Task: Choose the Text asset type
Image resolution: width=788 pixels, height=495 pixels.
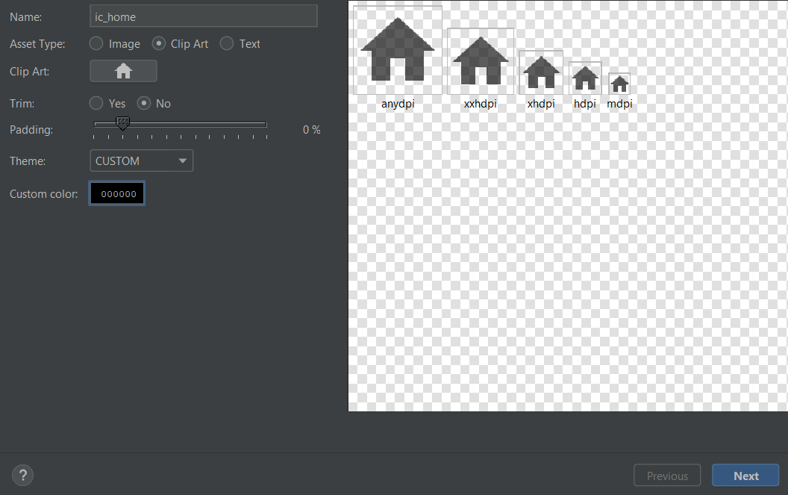Action: click(240, 44)
